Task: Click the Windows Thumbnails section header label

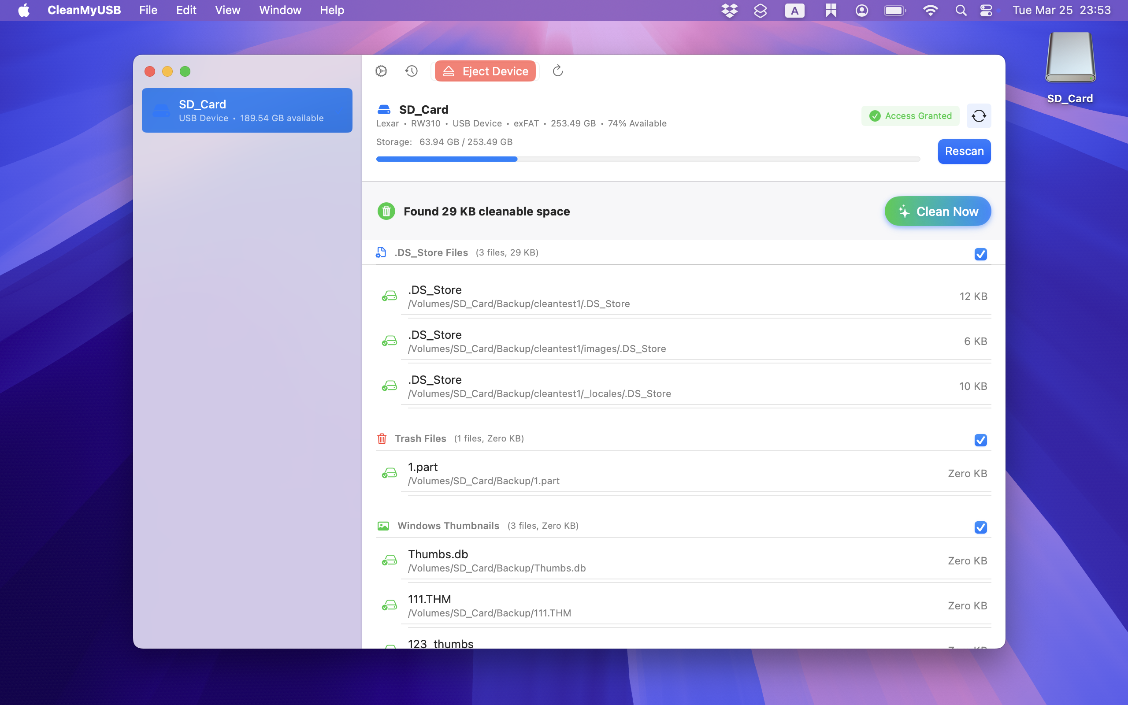Action: 449,526
